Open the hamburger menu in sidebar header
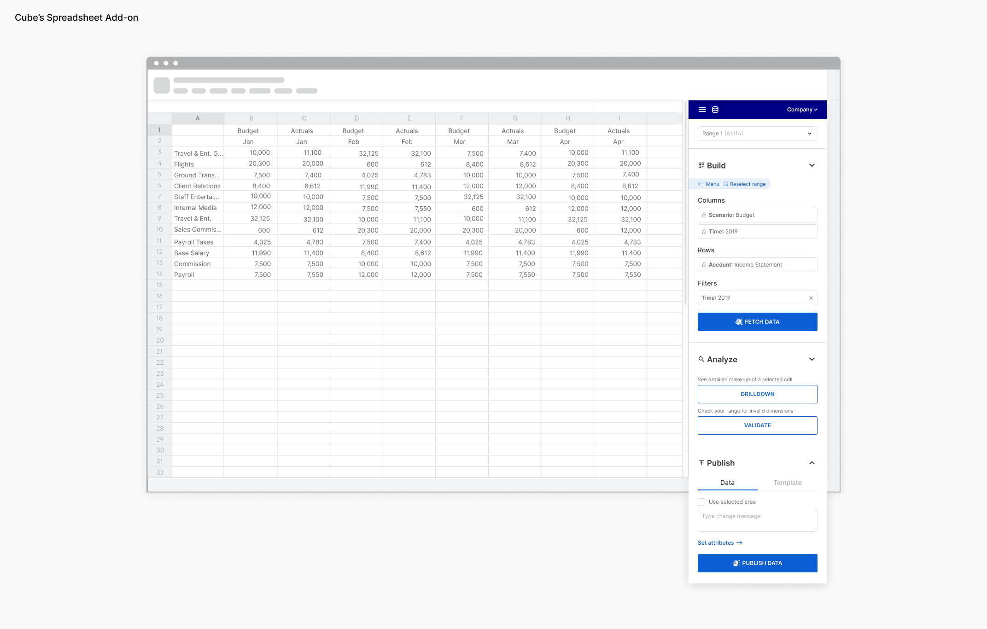987x629 pixels. pyautogui.click(x=702, y=110)
